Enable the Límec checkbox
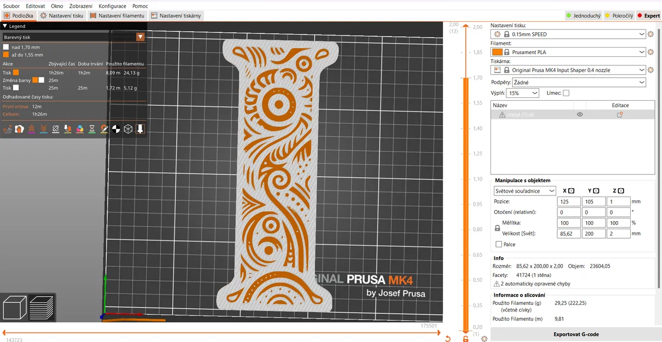Viewport: 662px width, 342px height. [566, 93]
